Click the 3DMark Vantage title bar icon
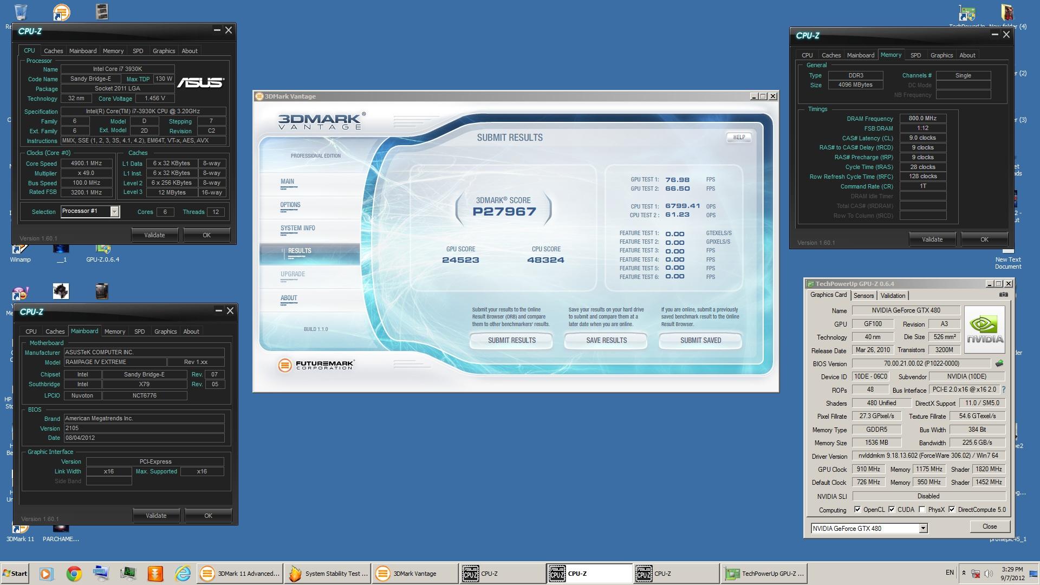1040x585 pixels. click(x=259, y=96)
